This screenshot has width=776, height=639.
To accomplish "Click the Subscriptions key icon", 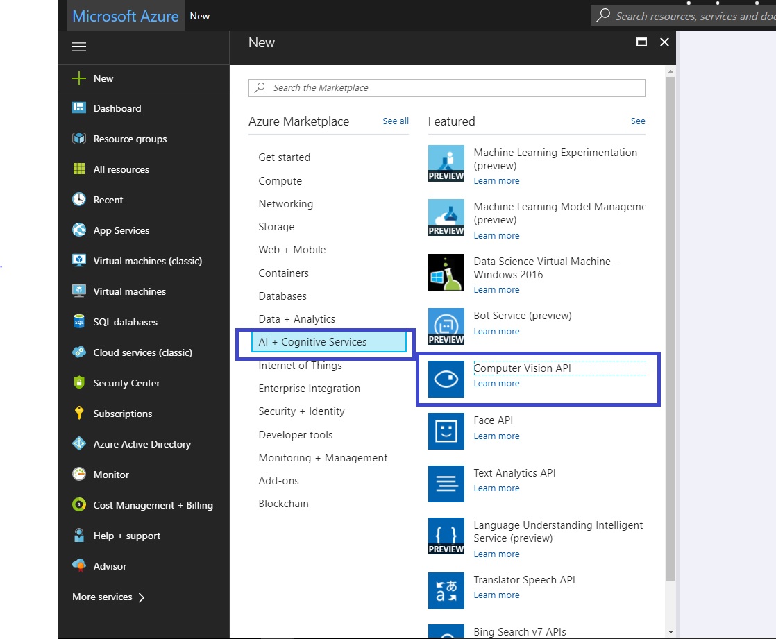I will pos(78,413).
